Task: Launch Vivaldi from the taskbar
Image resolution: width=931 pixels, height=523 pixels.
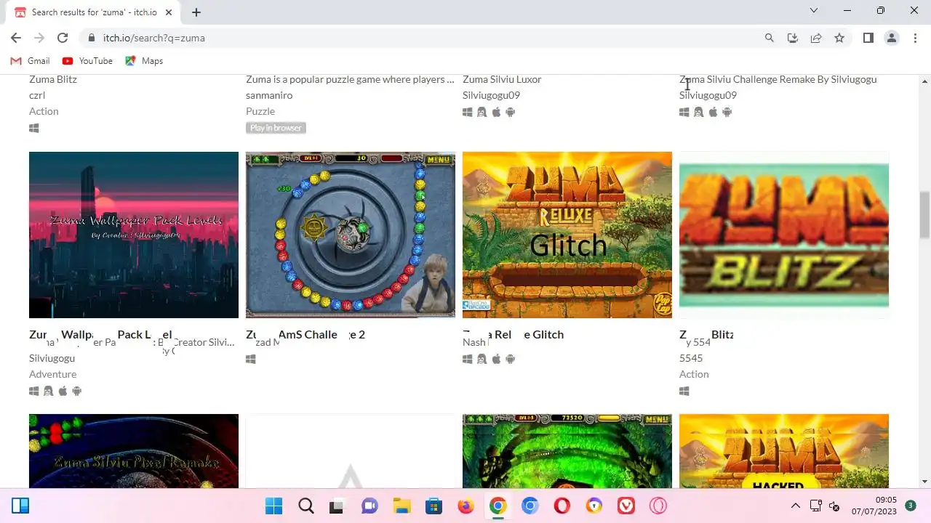Action: point(626,506)
